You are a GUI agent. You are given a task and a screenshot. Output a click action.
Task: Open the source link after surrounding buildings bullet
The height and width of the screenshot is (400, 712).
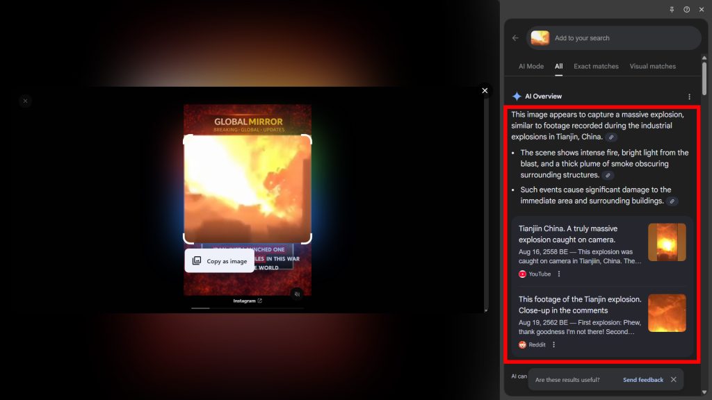coord(672,201)
